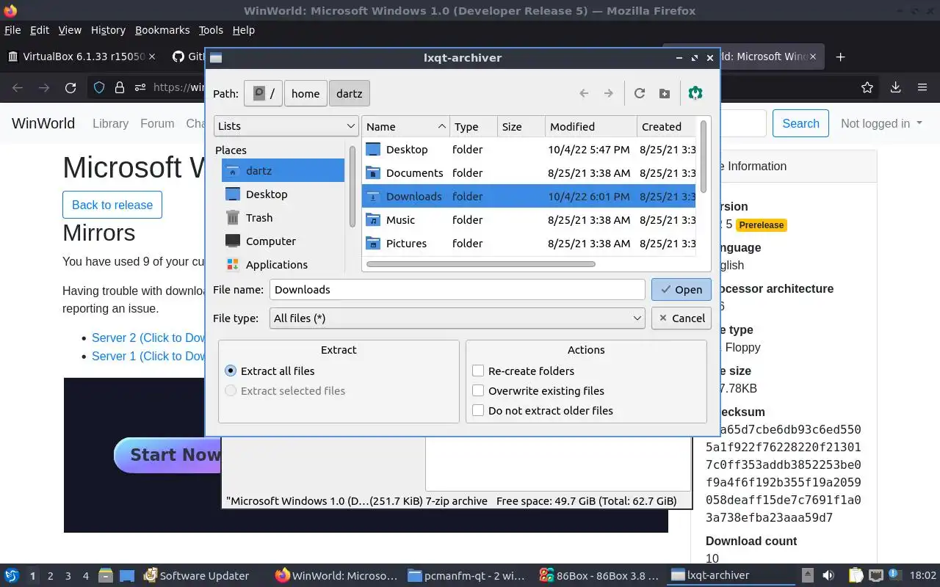Screen dimensions: 940x587
Task: Open the Firefox File menu
Action: 12,30
